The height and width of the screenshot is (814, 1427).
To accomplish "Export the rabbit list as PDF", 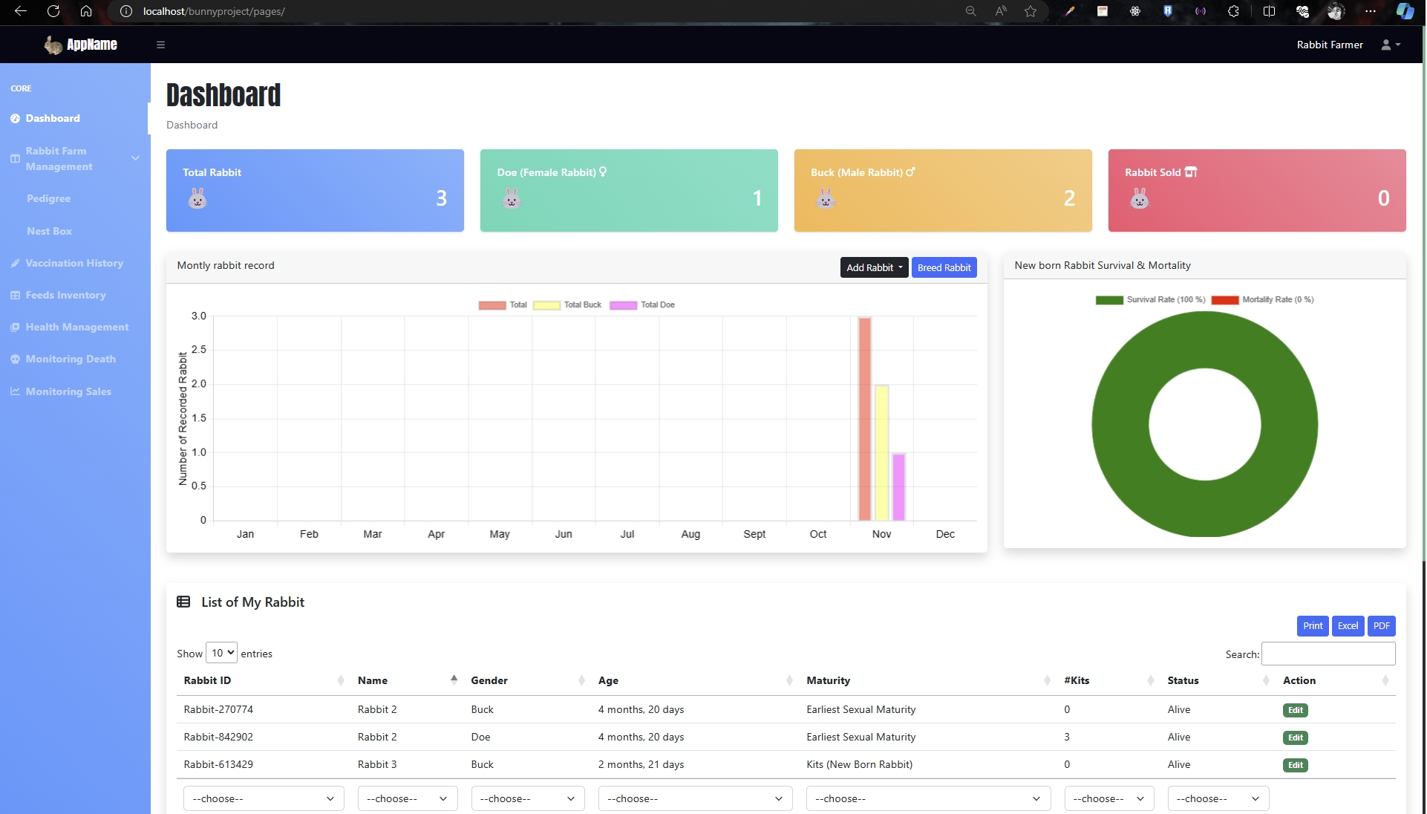I will click(1381, 625).
